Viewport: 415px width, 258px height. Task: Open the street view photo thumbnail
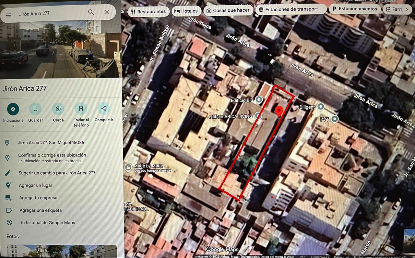click(60, 39)
